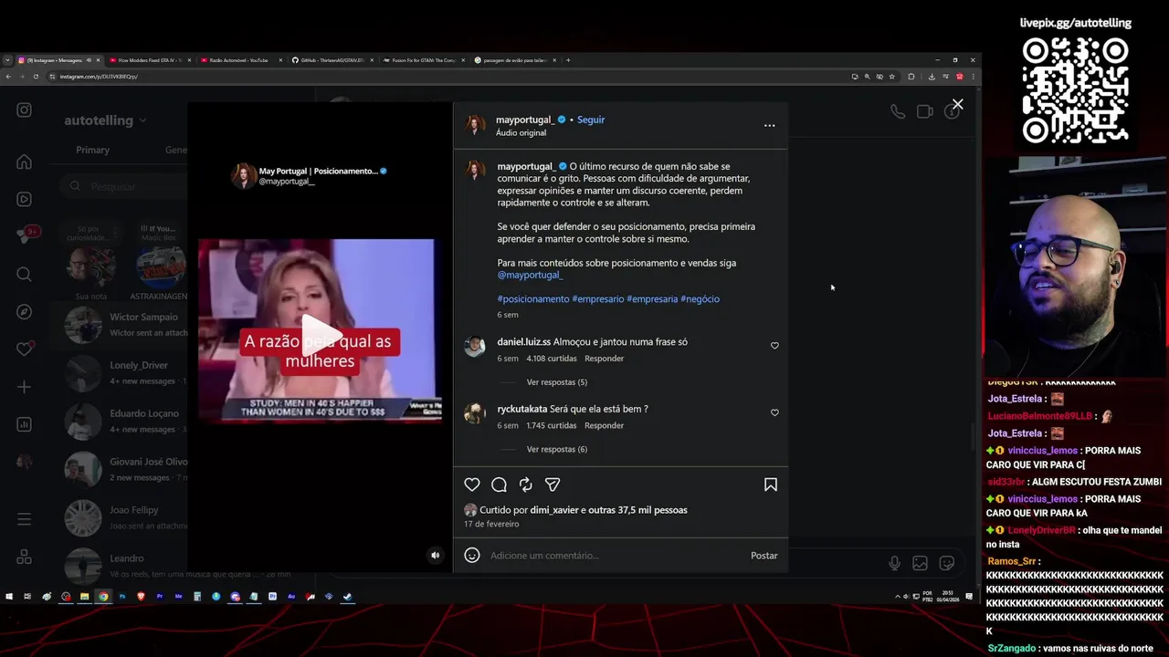1169x657 pixels.
Task: Close the post overlay with X
Action: point(957,105)
